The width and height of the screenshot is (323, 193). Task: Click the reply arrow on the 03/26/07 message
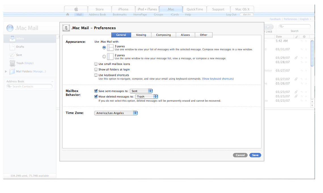[301, 84]
